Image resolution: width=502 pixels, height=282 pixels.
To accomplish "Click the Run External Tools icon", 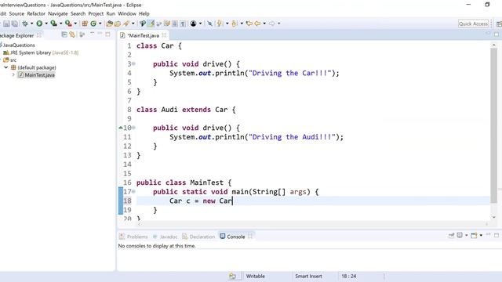I will click(68, 23).
